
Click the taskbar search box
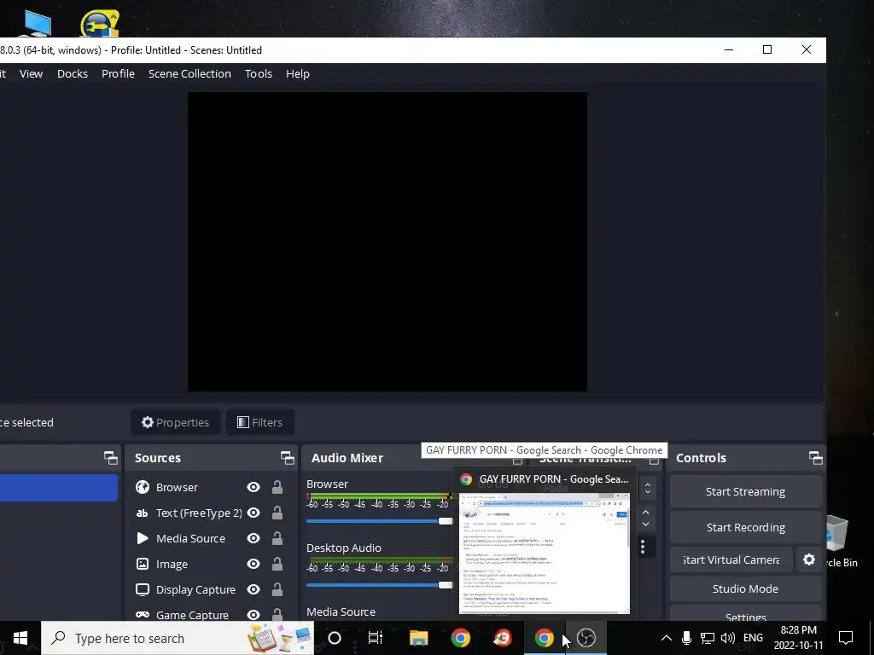[x=178, y=638]
